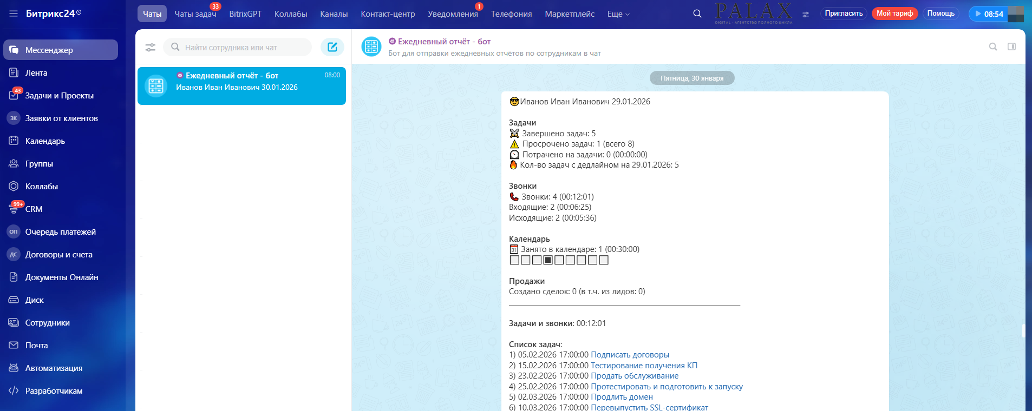Open Договоры и счета icon
Screen dimensions: 1032x411
[14, 254]
